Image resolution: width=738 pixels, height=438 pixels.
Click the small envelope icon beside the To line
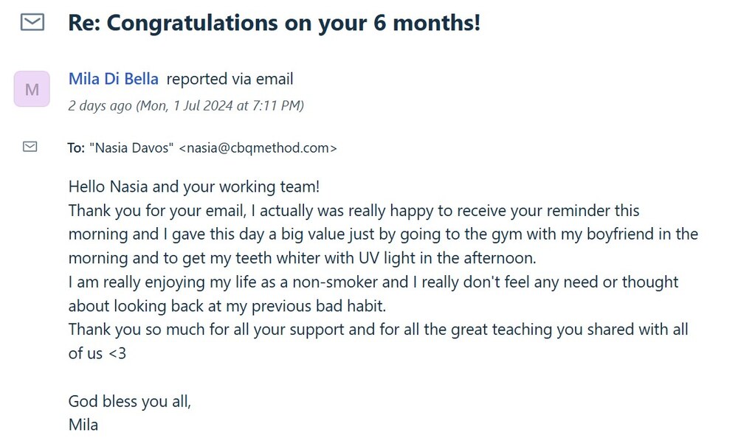[x=30, y=147]
